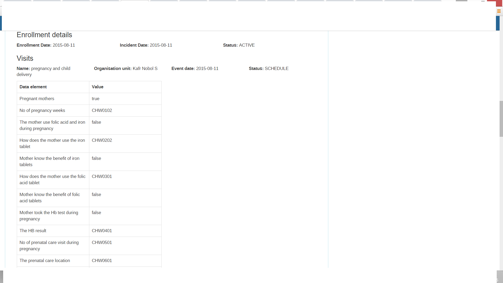Click the CHW0601 care location value
The width and height of the screenshot is (503, 283).
pos(102,261)
